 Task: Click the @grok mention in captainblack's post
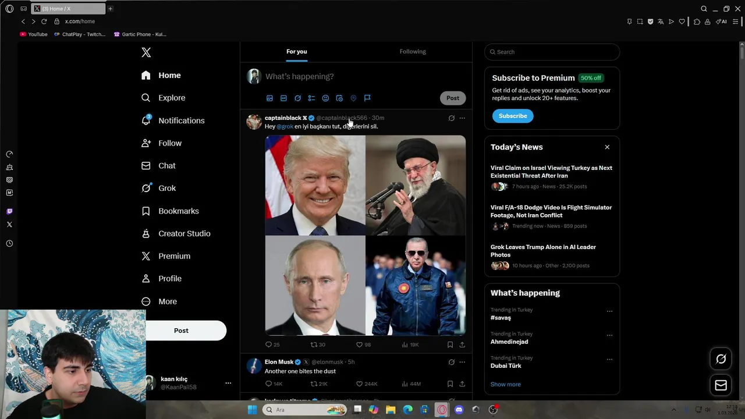tap(285, 126)
